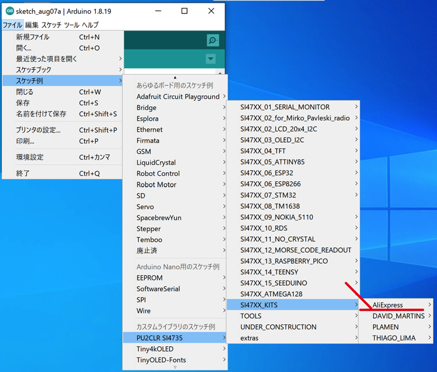The height and width of the screenshot is (372, 437).
Task: Choose 閉じる menu entry
Action: (62, 92)
